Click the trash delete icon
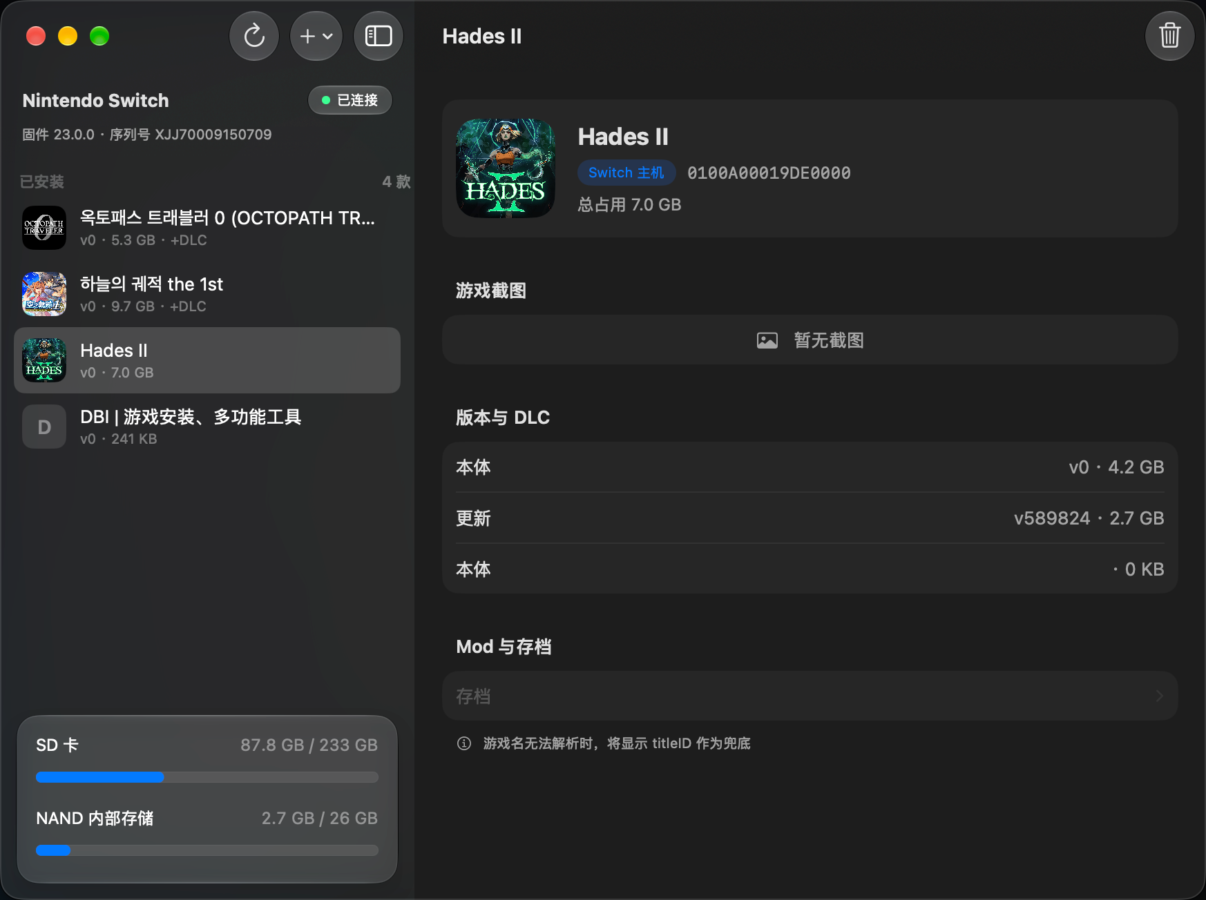Image resolution: width=1206 pixels, height=900 pixels. [1169, 36]
